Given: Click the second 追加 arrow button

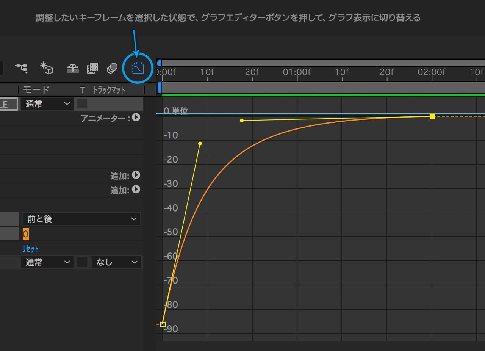Looking at the screenshot, I should [136, 189].
